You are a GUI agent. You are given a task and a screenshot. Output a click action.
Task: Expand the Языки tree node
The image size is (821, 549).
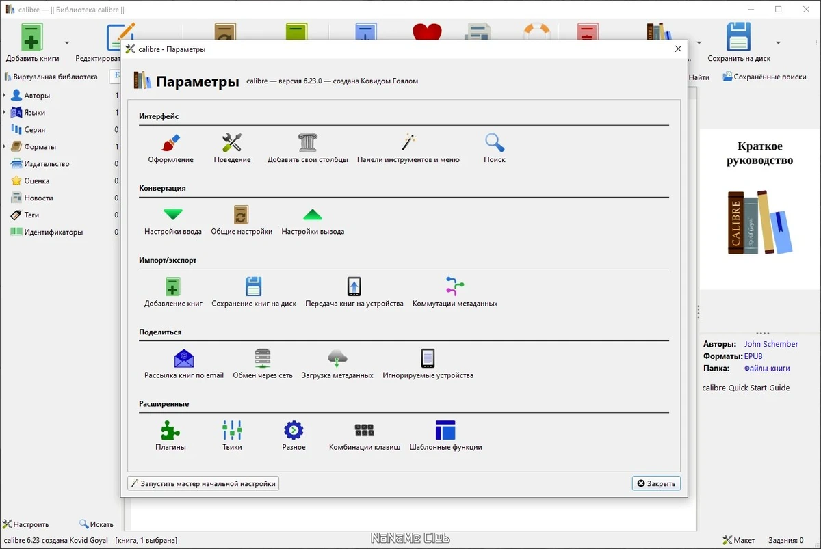(5, 113)
